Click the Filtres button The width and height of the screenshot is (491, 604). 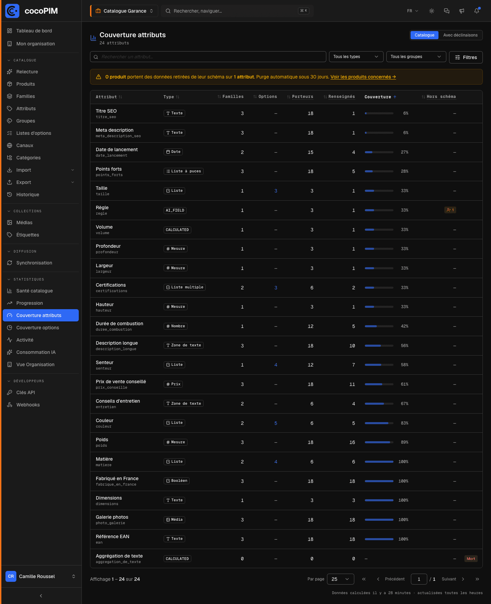click(466, 57)
